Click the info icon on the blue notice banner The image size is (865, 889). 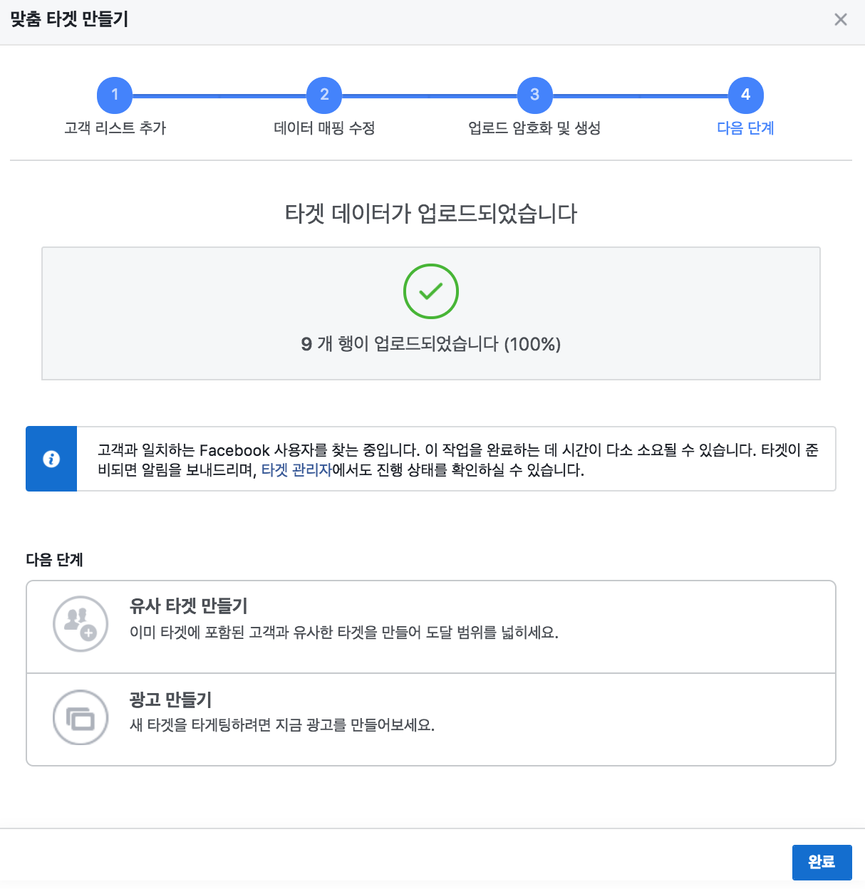51,459
